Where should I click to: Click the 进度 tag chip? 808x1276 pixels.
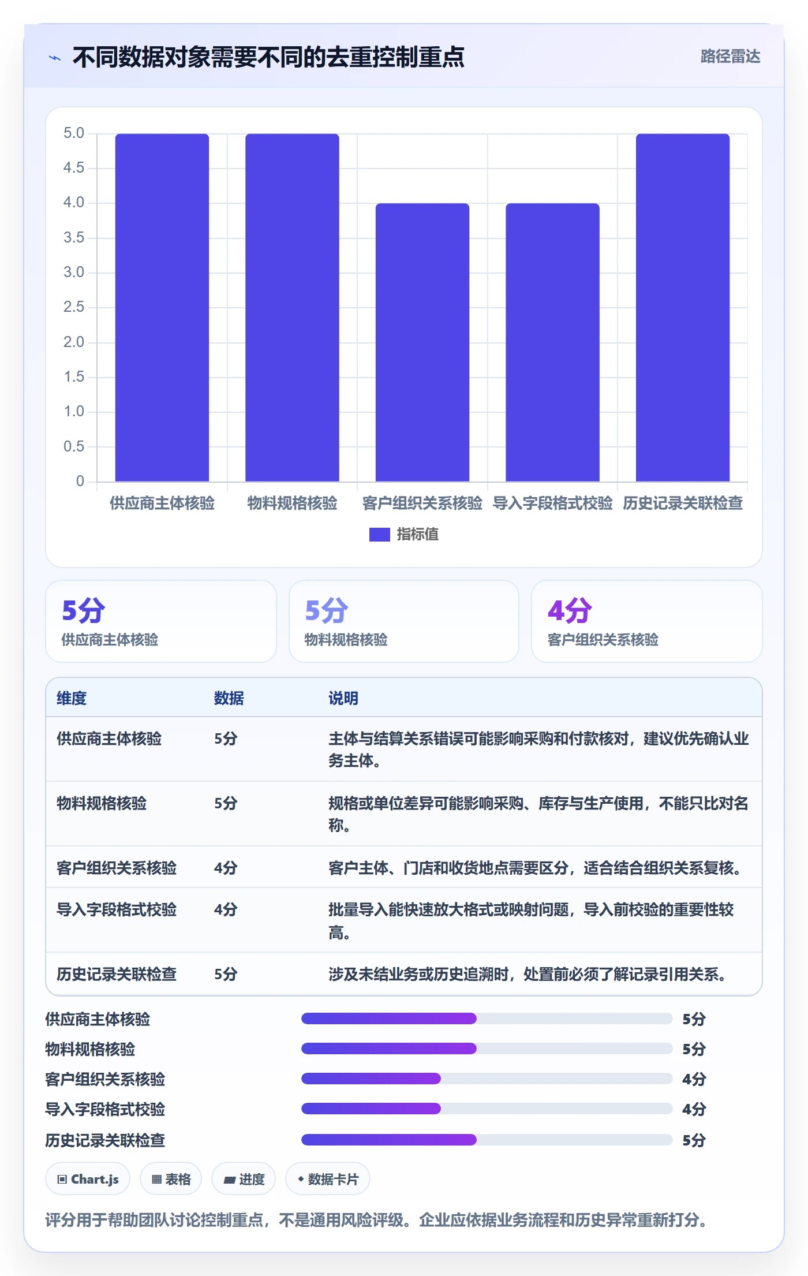click(244, 1179)
